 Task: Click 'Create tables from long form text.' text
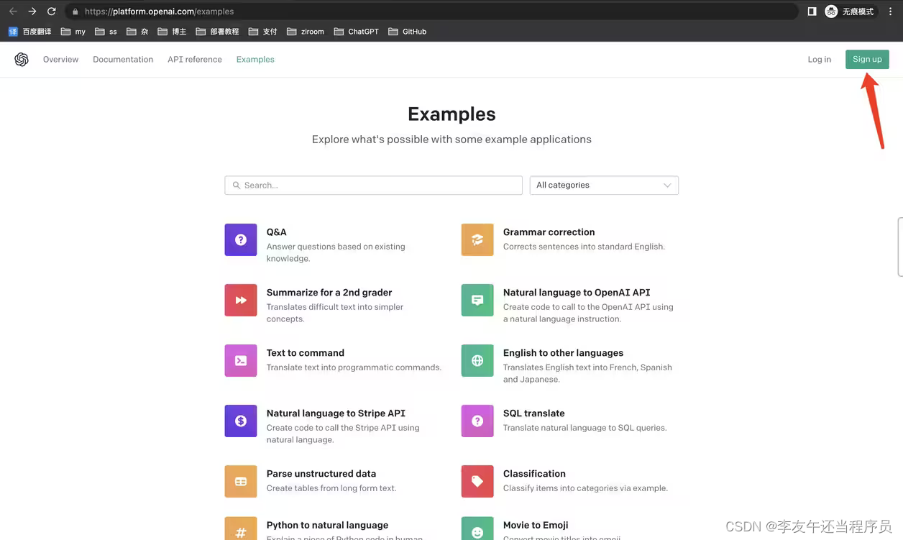click(x=331, y=488)
